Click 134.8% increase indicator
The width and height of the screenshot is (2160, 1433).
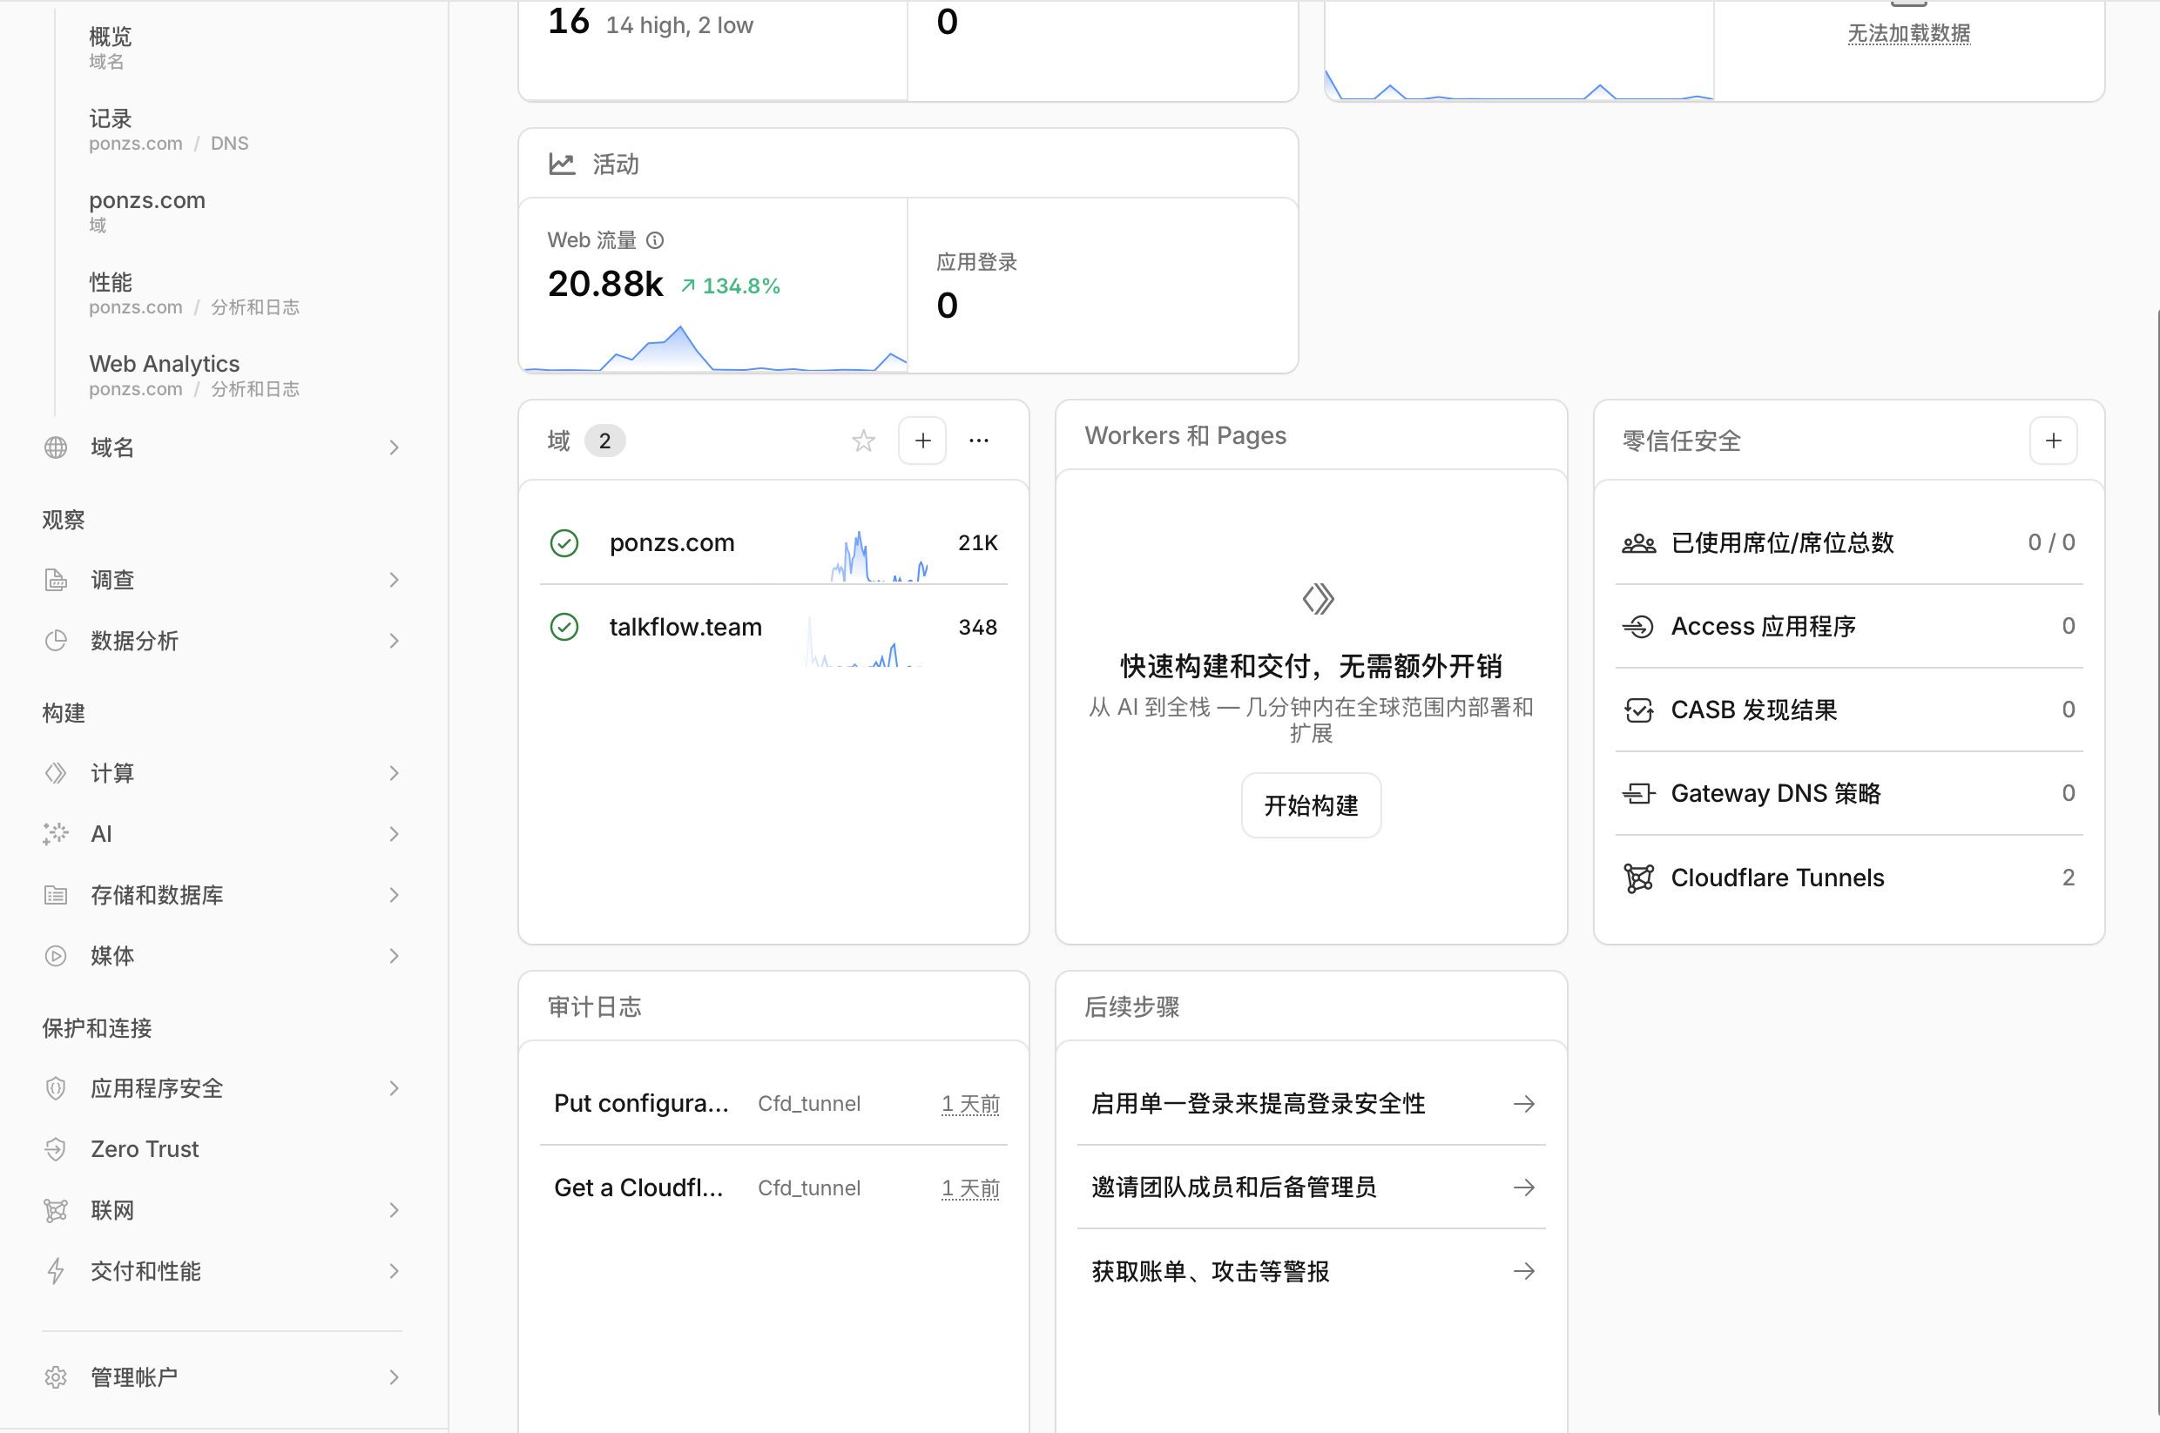[x=731, y=286]
